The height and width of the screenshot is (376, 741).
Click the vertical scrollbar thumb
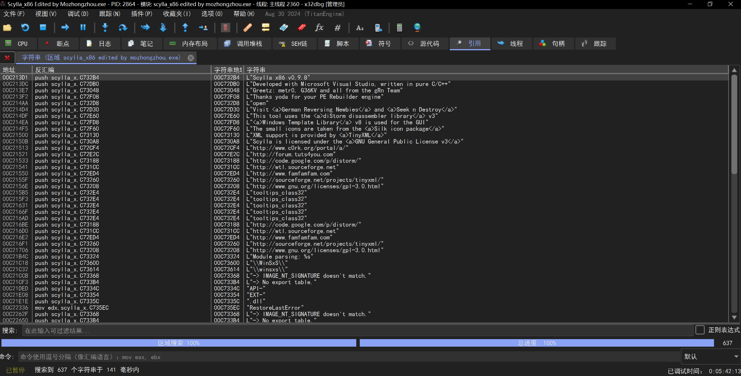[x=734, y=124]
